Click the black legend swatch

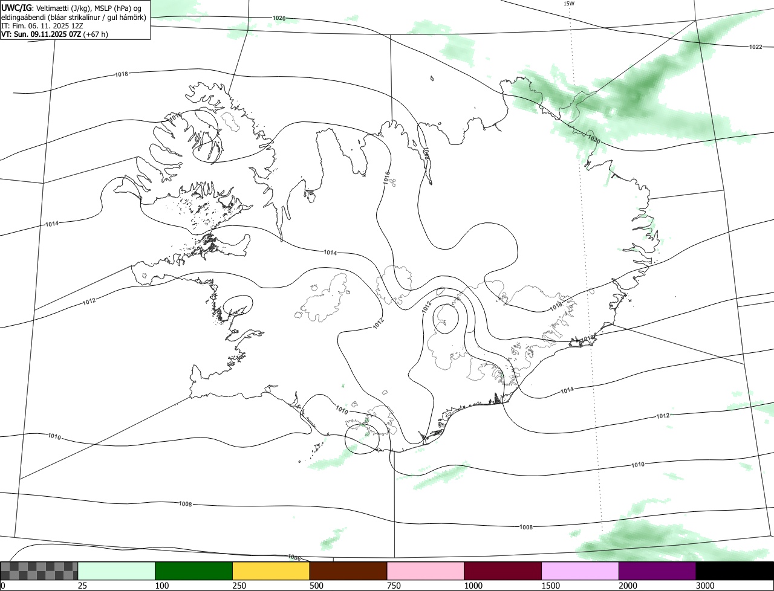tap(735, 571)
